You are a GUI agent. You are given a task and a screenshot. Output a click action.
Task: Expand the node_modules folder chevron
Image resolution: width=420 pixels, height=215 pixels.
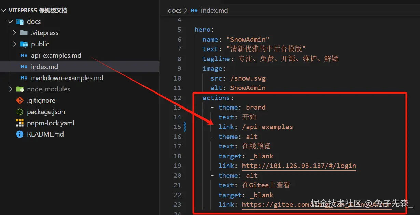pyautogui.click(x=10, y=89)
